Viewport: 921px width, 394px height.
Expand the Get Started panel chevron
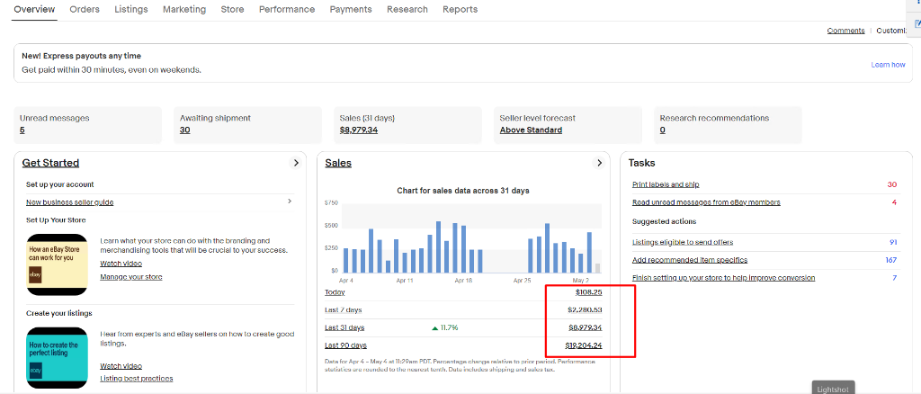click(x=296, y=163)
